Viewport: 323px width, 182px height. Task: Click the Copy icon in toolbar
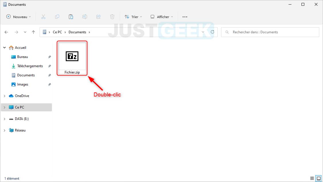(x=57, y=17)
